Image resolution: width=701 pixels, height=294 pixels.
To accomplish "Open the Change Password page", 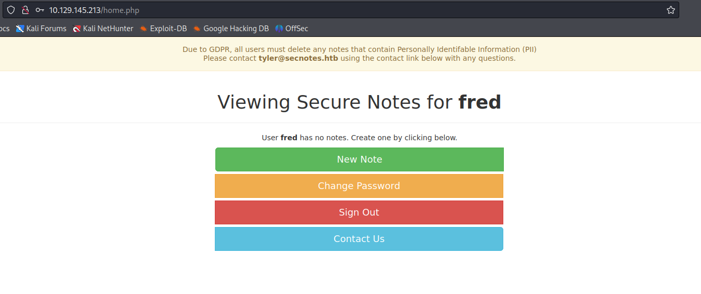I will coord(359,186).
